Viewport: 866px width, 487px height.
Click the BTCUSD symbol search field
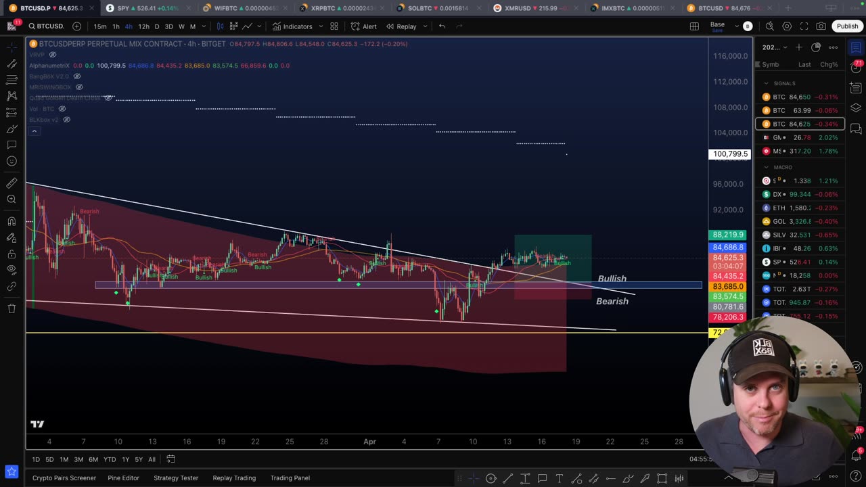tap(47, 26)
